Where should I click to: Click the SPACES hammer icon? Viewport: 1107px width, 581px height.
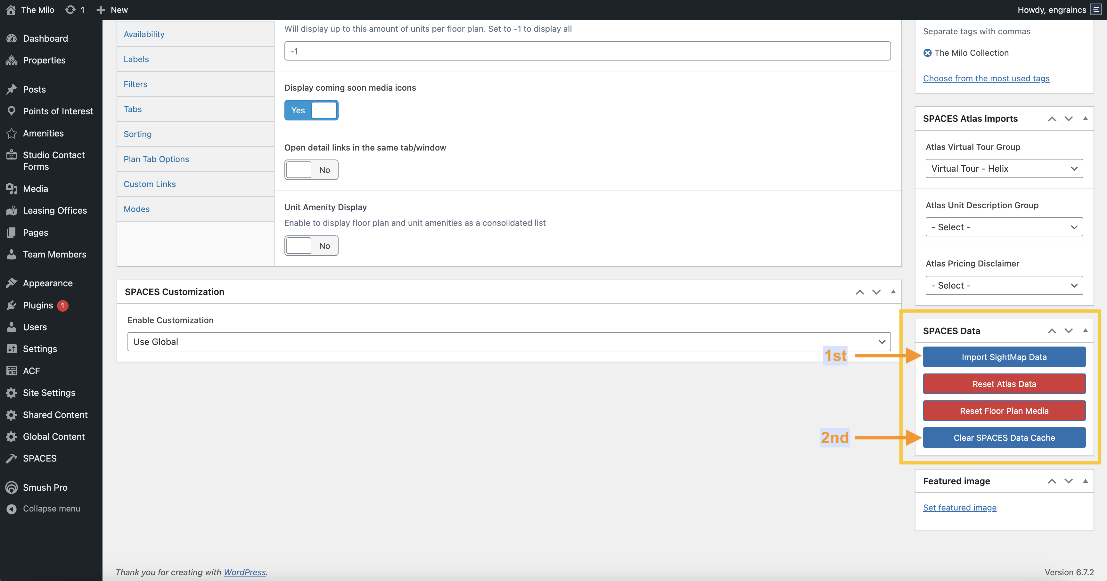[12, 459]
